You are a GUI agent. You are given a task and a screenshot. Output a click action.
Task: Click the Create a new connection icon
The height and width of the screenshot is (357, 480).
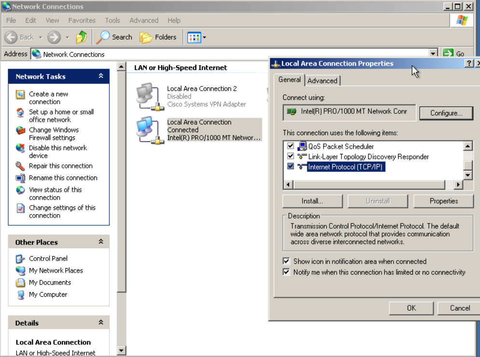click(20, 95)
